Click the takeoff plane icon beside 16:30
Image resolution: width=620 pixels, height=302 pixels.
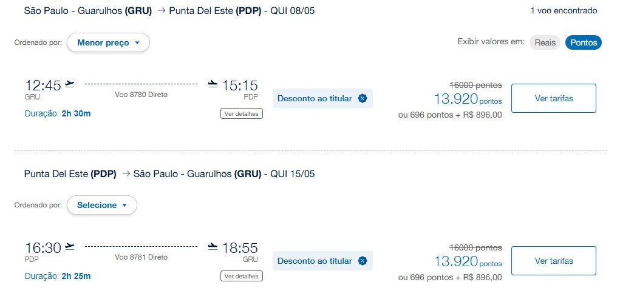pyautogui.click(x=70, y=246)
